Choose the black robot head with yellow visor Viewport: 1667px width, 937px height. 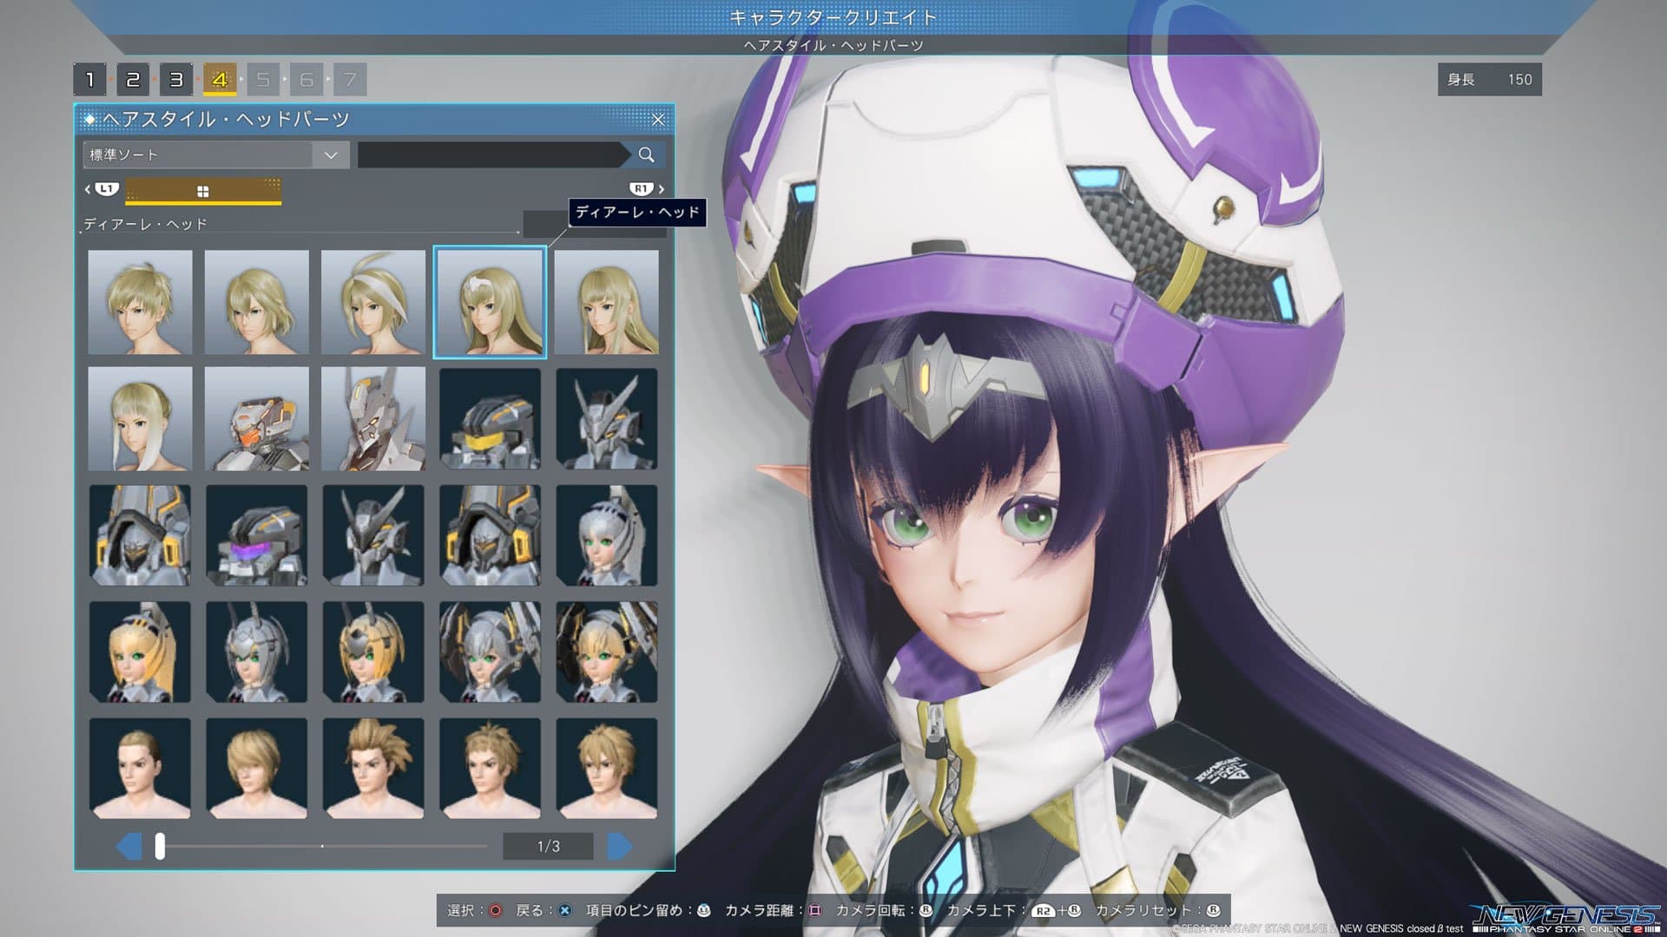pyautogui.click(x=490, y=419)
